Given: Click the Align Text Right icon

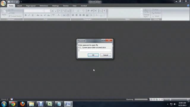Looking at the screenshot, I should coord(80,15).
